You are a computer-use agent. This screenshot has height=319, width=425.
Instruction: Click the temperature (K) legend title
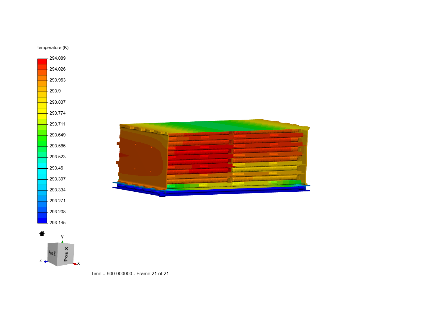[53, 48]
